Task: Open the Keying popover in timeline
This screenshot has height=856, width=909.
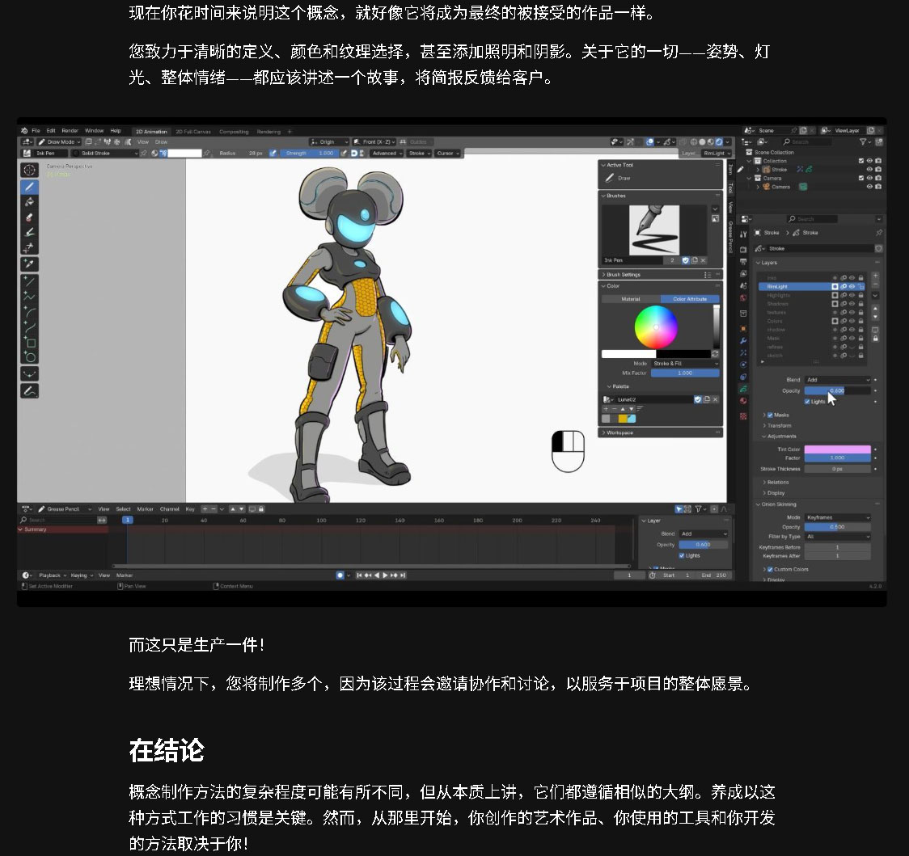Action: (x=82, y=576)
